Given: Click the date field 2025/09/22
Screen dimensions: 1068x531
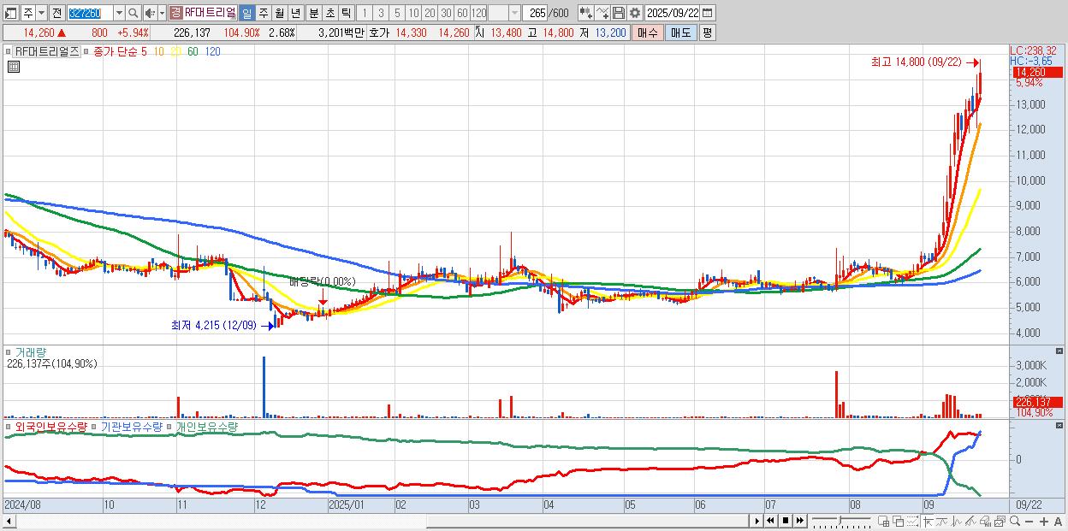Looking at the screenshot, I should [672, 13].
